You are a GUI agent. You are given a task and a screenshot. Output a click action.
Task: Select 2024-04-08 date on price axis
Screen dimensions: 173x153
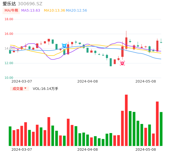click(x=87, y=81)
